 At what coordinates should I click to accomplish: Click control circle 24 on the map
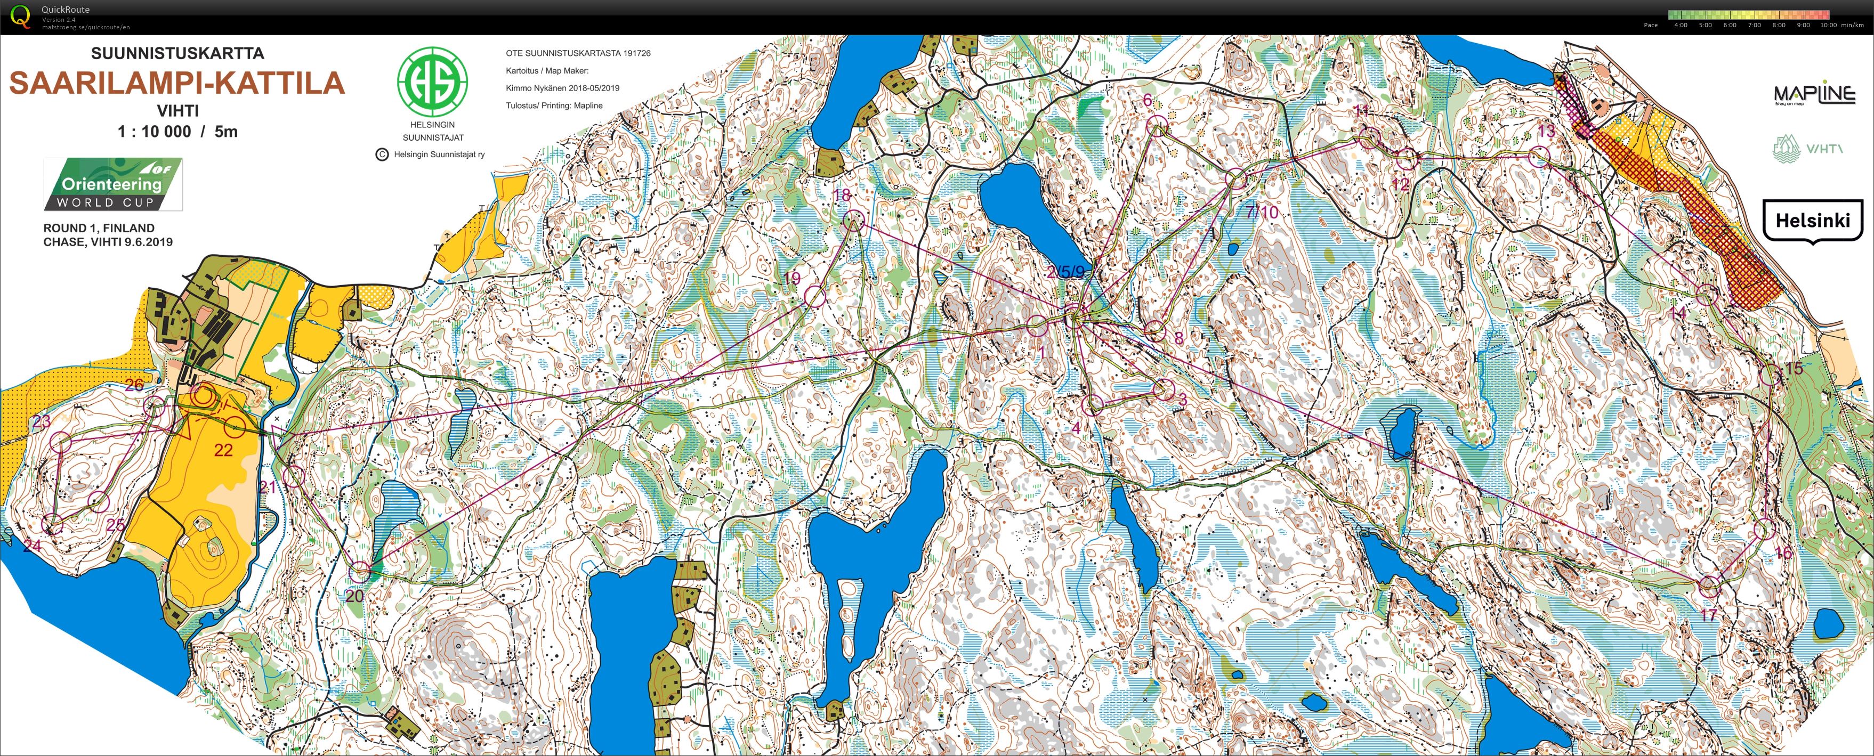click(52, 524)
